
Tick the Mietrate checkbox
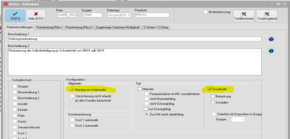140,89
